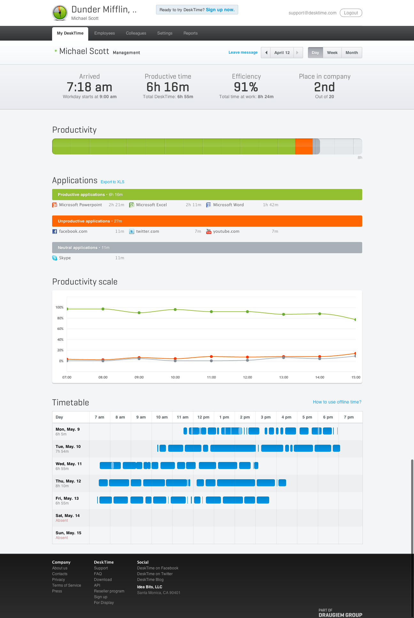This screenshot has height=618, width=414.
Task: Switch to Day view
Action: [316, 53]
